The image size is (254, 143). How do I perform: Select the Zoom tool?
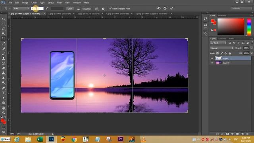4,113
